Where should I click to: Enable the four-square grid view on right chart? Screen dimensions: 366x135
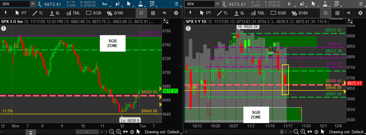(x=337, y=13)
